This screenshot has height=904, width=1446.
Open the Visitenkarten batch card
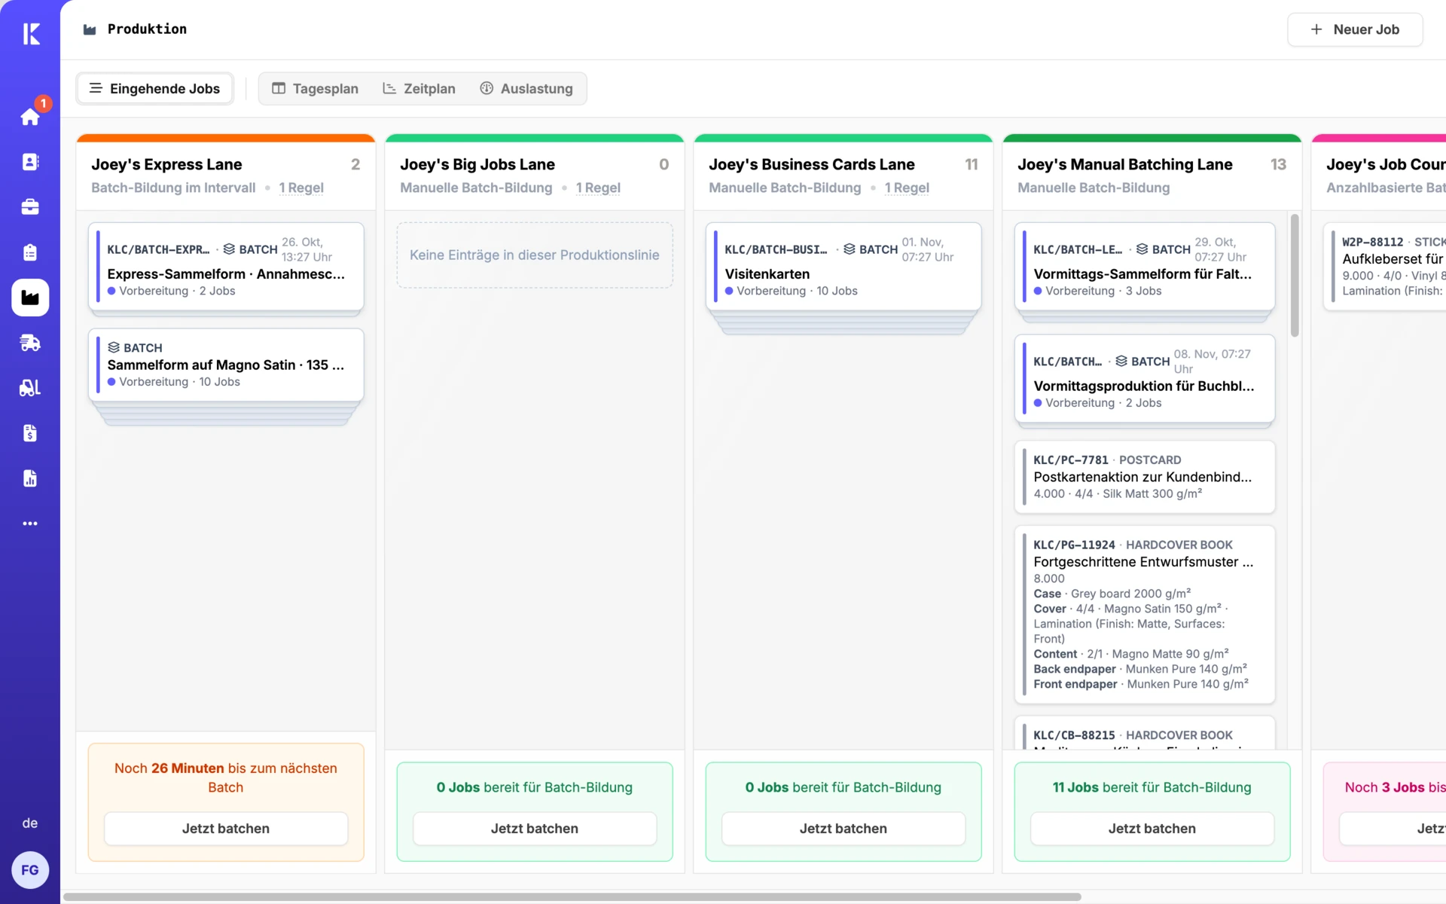[843, 266]
